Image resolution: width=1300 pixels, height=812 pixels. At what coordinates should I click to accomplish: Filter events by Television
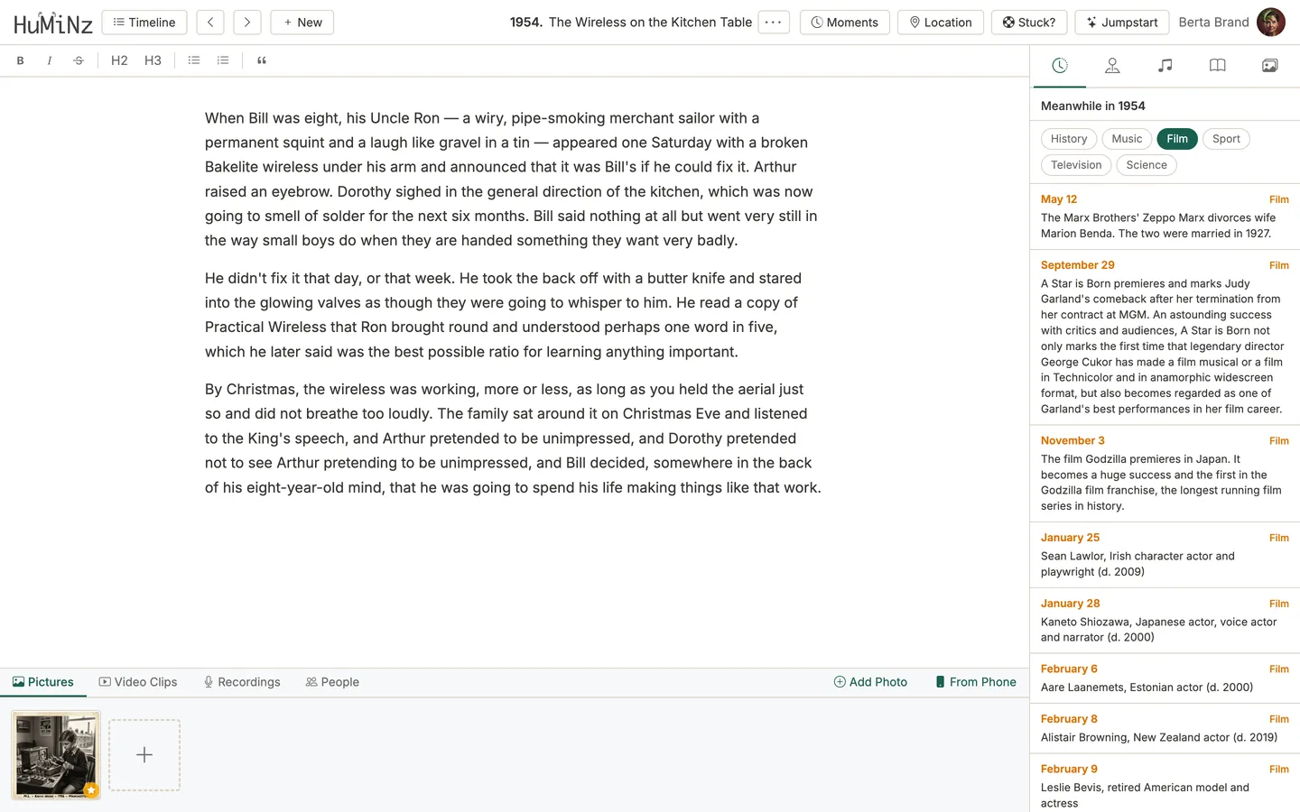(1076, 165)
